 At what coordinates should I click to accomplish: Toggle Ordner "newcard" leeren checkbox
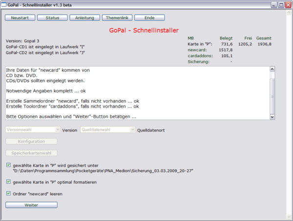coord(8,194)
